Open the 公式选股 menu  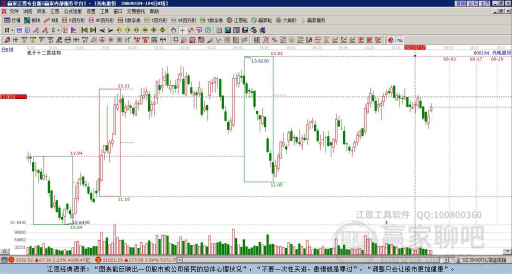(73, 11)
